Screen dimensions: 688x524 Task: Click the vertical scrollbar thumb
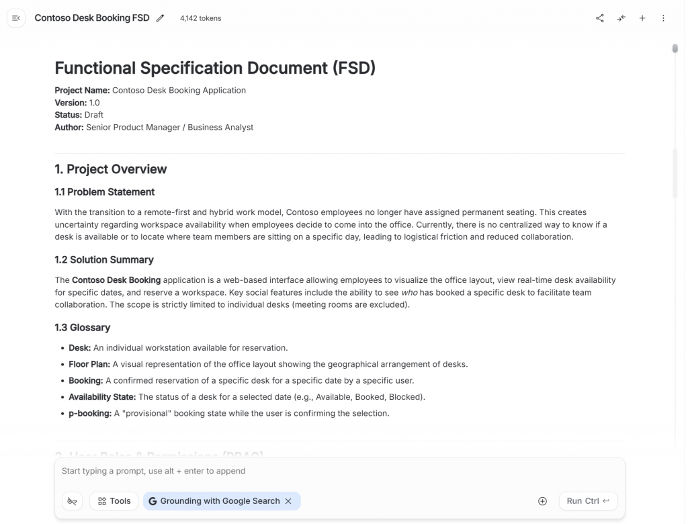pos(675,48)
